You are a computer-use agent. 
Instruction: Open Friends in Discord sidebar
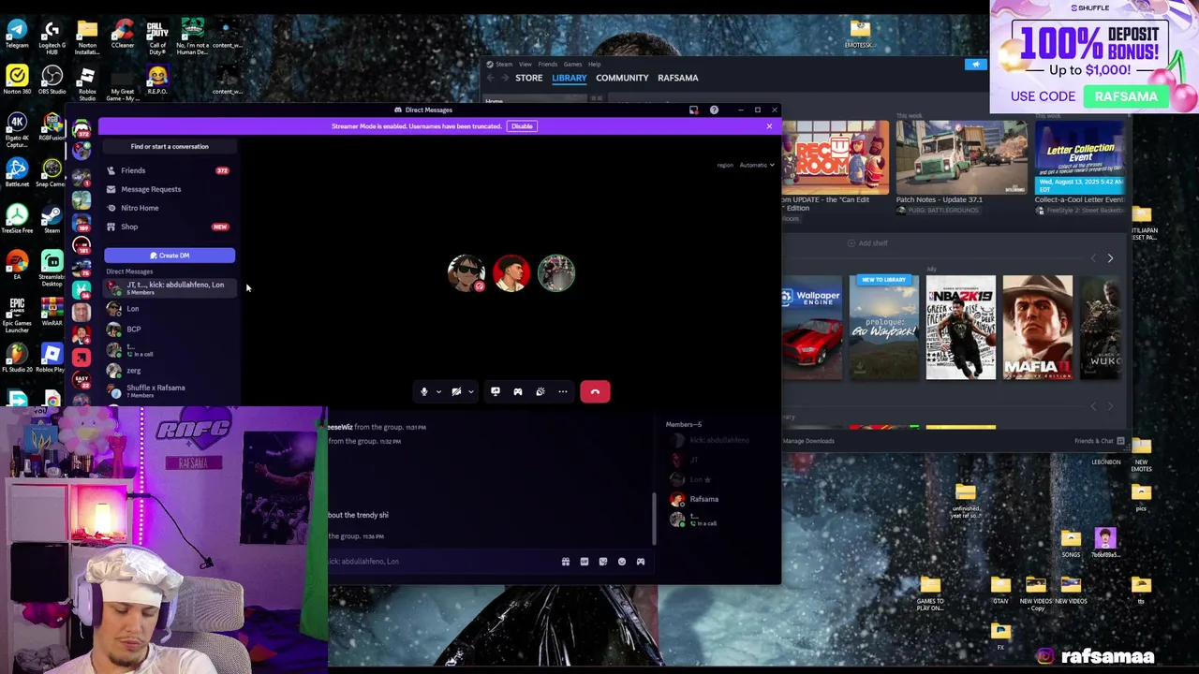tap(170, 170)
